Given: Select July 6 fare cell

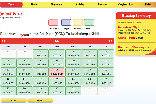Looking at the screenshot, I should pyautogui.click(x=8, y=63).
